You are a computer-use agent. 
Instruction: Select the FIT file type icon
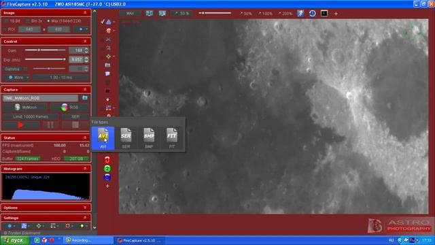[x=172, y=138]
